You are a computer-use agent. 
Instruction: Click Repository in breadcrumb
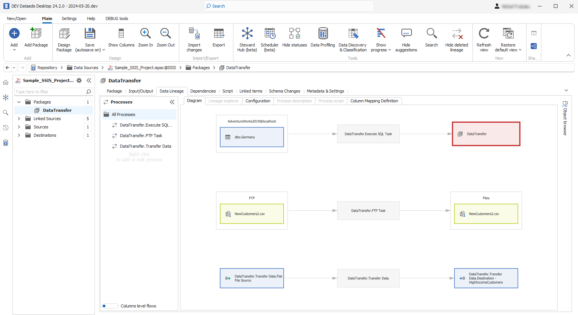coord(47,68)
